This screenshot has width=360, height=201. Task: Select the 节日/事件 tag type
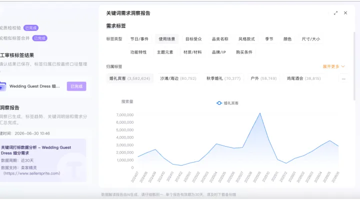tap(139, 39)
